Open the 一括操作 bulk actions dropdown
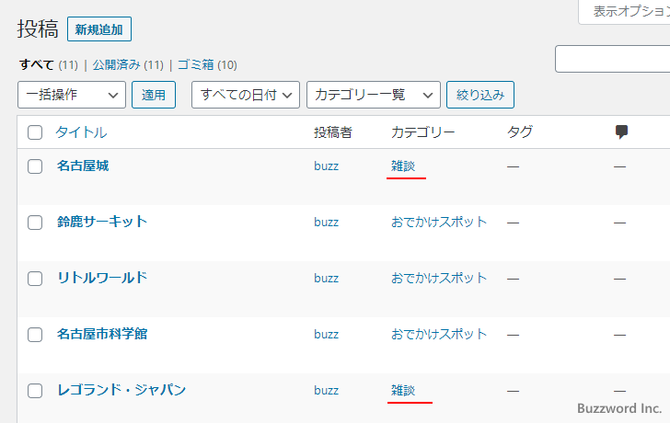 71,95
